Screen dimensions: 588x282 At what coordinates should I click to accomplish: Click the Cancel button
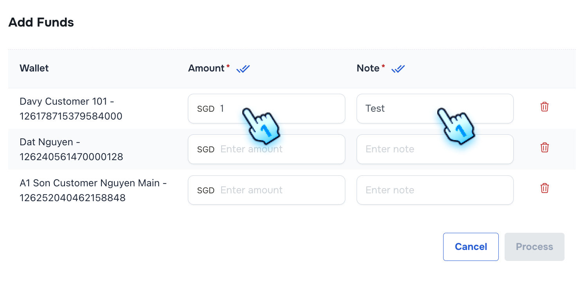(471, 246)
